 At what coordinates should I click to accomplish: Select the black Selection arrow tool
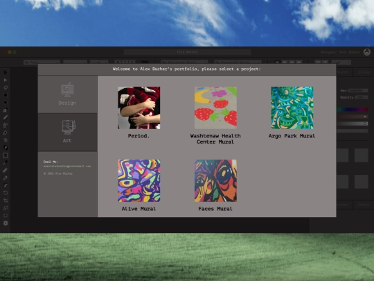coord(6,72)
